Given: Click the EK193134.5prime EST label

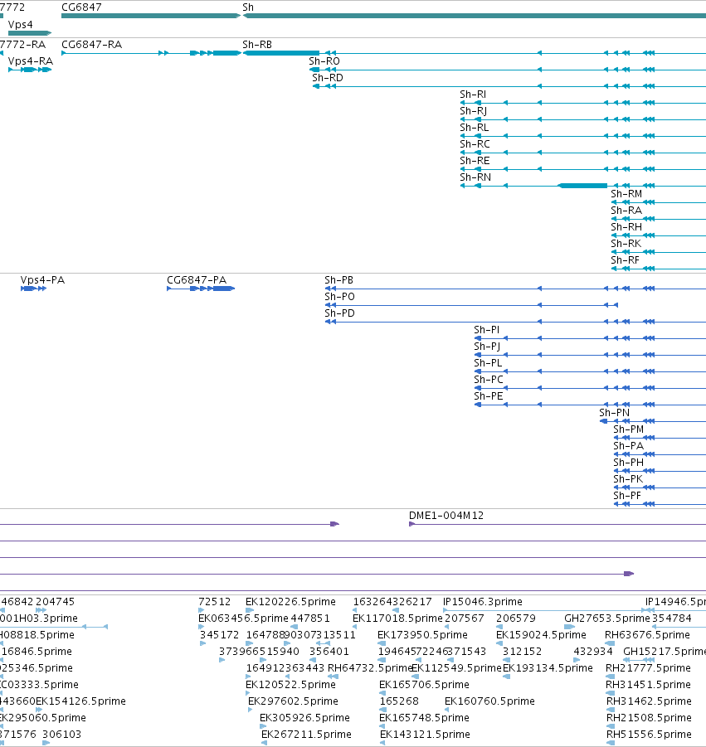Looking at the screenshot, I should pyautogui.click(x=548, y=668).
